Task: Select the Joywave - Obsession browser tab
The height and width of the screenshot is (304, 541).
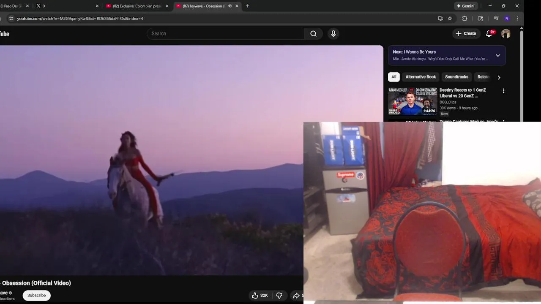Action: tap(207, 6)
